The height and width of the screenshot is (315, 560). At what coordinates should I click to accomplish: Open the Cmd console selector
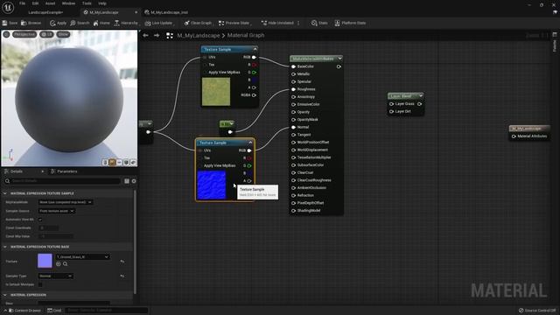click(x=54, y=311)
